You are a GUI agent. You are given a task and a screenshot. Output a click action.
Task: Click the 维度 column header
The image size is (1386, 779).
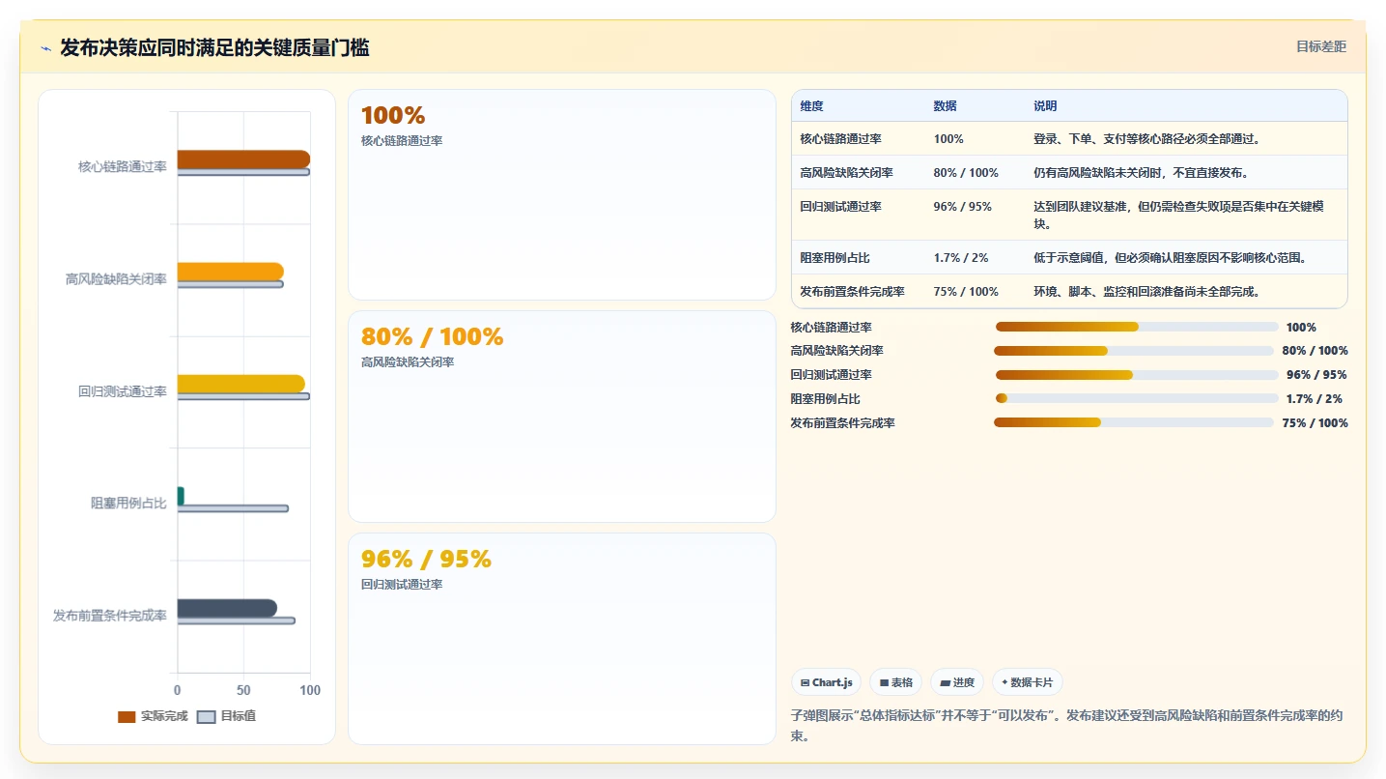point(812,106)
